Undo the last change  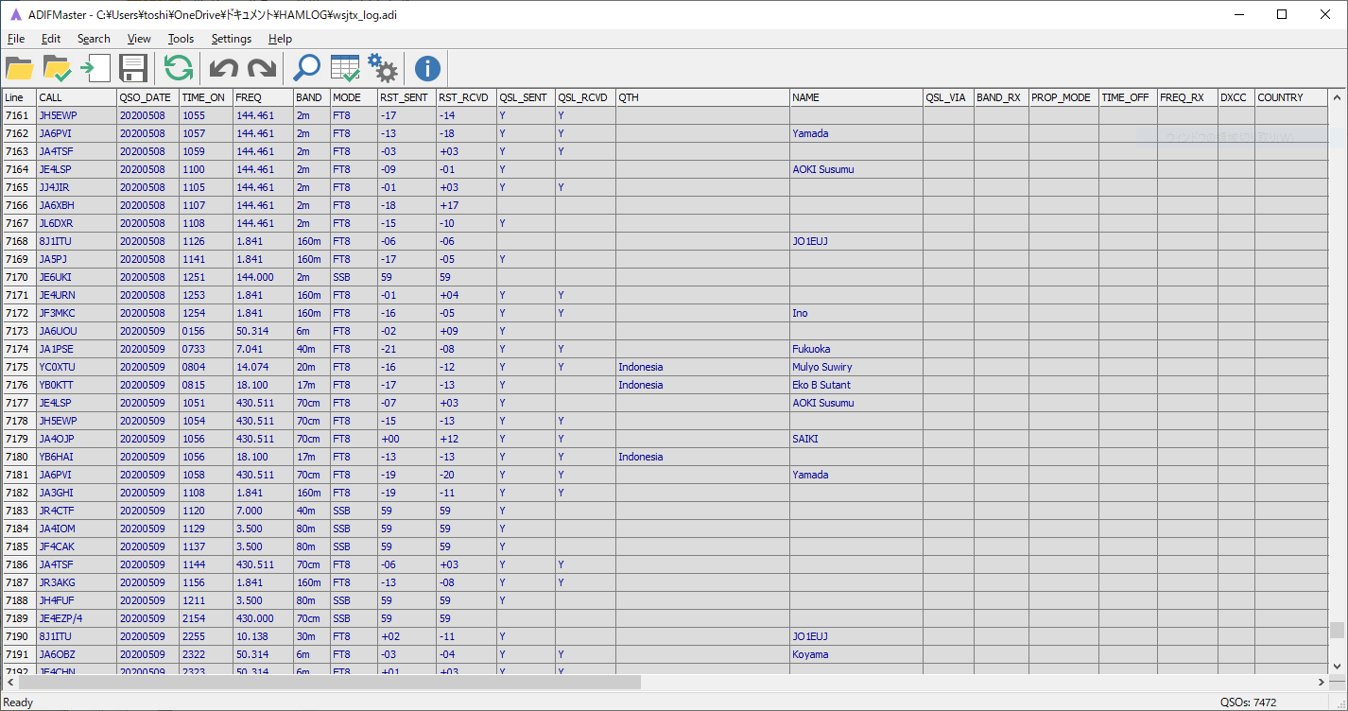tap(224, 68)
